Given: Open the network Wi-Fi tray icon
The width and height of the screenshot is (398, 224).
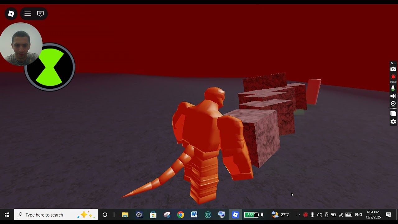Looking at the screenshot, I should (341, 215).
